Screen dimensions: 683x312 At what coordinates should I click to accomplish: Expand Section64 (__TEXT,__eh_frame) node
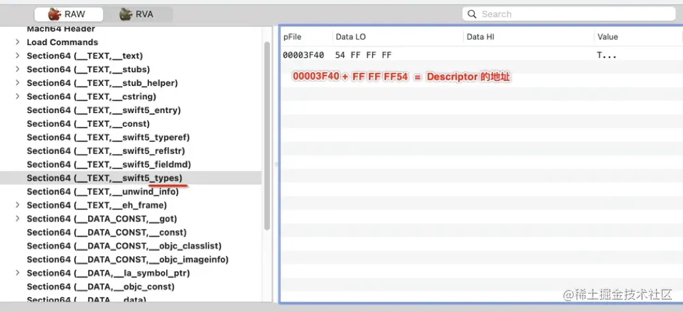pos(18,205)
